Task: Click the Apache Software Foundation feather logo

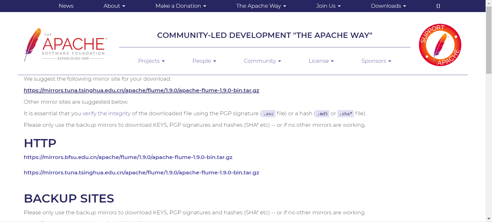Action: tap(66, 45)
